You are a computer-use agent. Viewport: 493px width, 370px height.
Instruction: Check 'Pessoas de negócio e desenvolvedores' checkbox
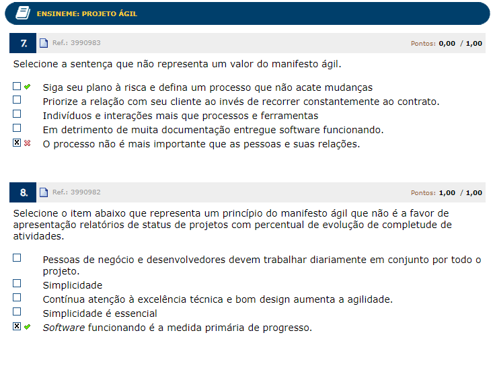tap(17, 258)
